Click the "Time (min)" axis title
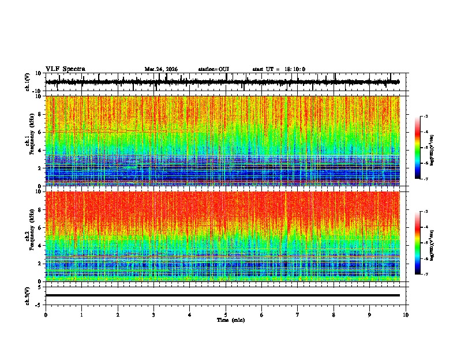457x353 pixels. click(x=231, y=320)
